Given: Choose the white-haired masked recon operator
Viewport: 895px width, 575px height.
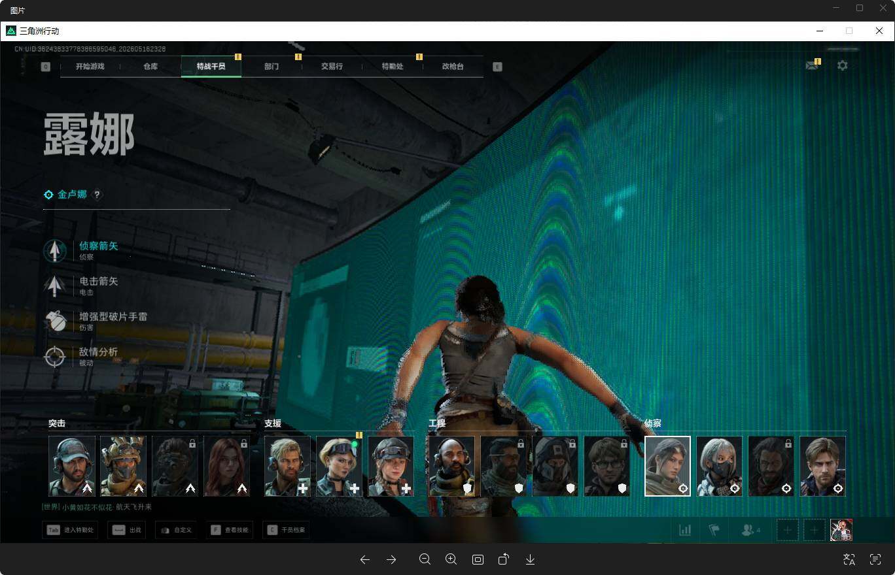Looking at the screenshot, I should [720, 467].
